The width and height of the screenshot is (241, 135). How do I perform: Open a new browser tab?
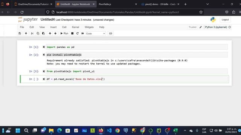tap(185, 4)
